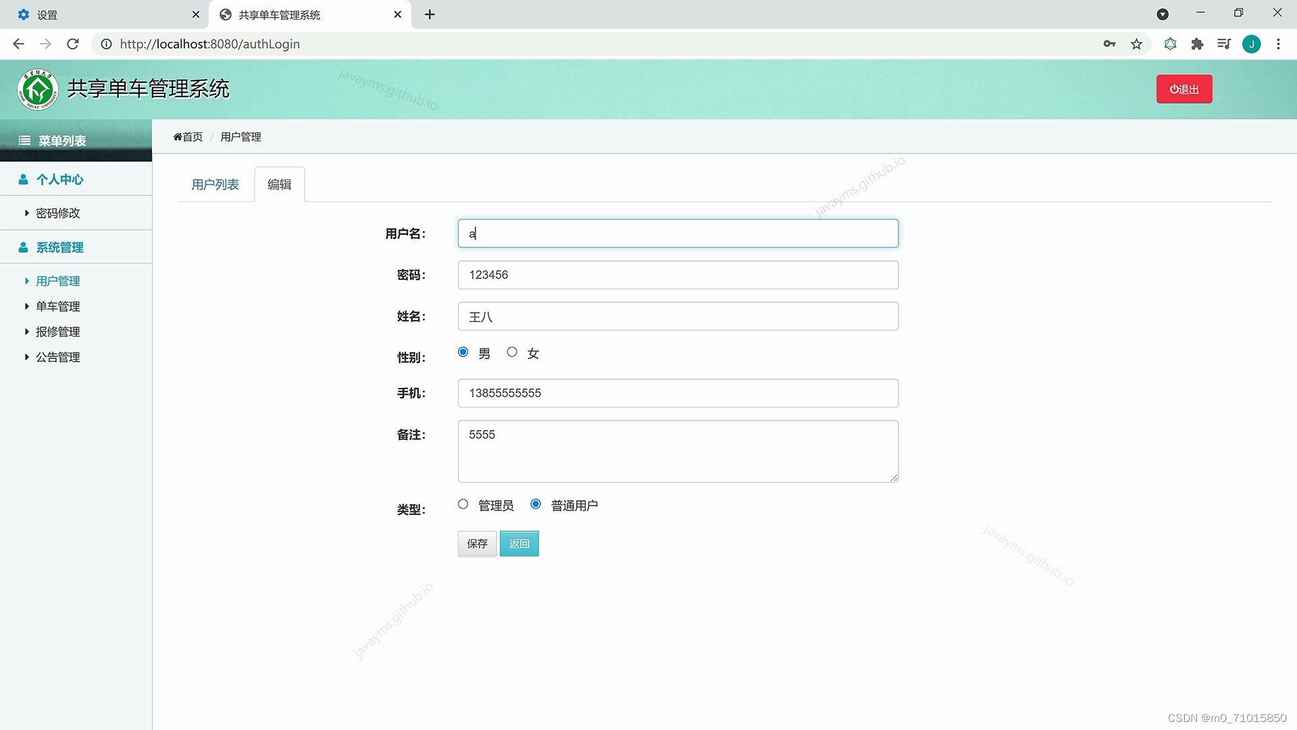The width and height of the screenshot is (1297, 730).
Task: Click the browser reload icon
Action: (73, 44)
